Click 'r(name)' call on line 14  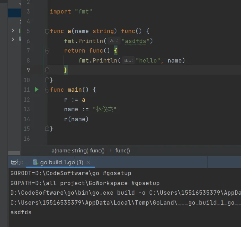[x=76, y=119]
